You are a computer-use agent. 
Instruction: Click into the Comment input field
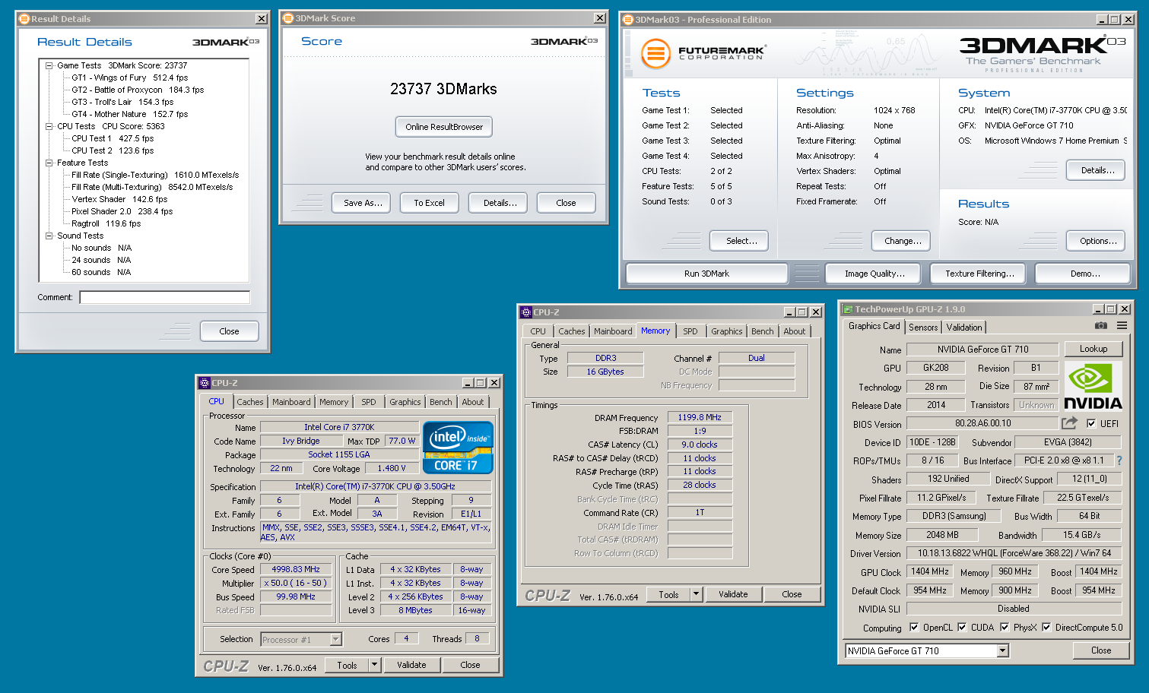point(165,297)
